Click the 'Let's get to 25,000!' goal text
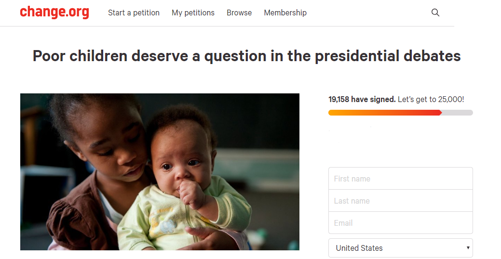Image resolution: width=501 pixels, height=259 pixels. coord(431,99)
